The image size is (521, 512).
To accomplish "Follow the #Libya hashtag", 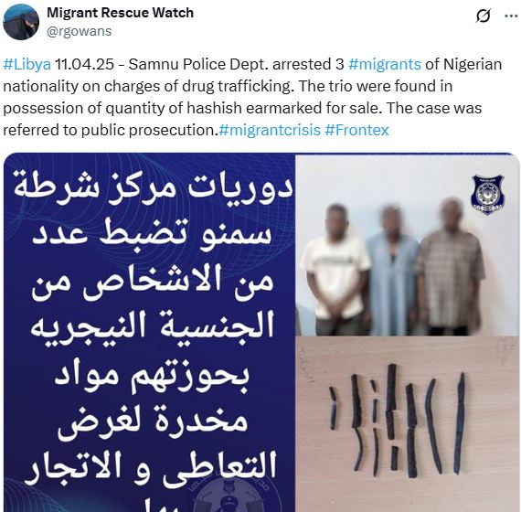I will tap(27, 64).
